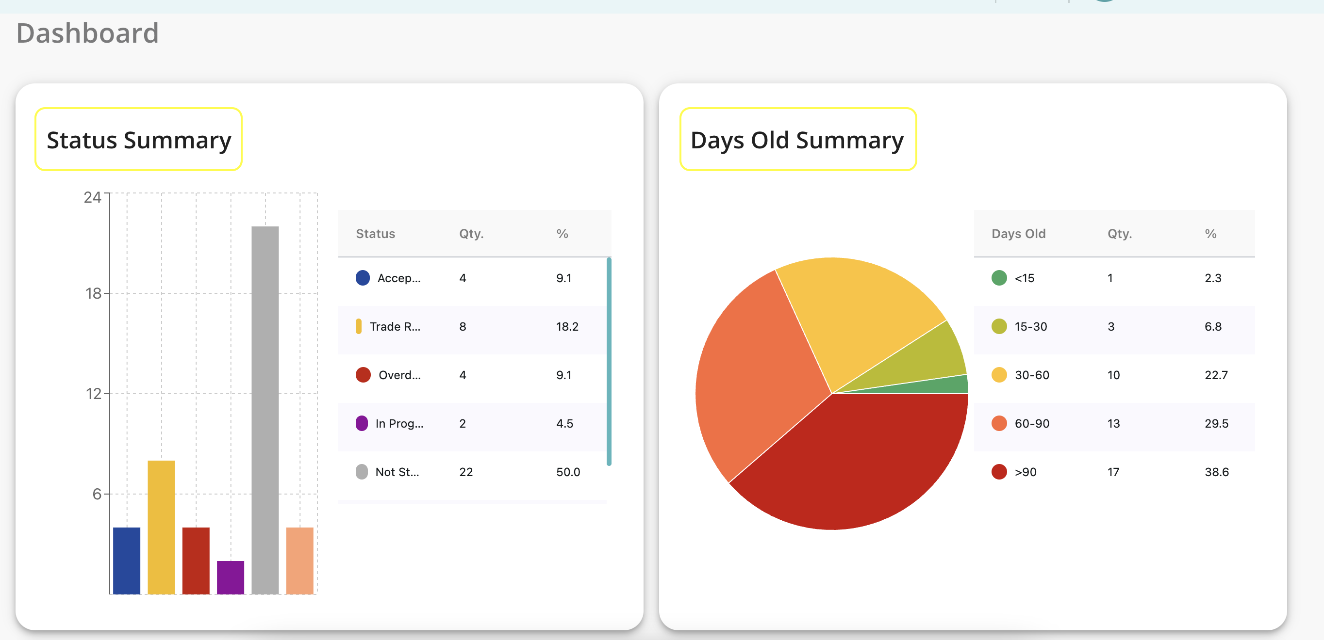Select the tall gray Not Started bar
Image resolution: width=1324 pixels, height=640 pixels.
pos(265,410)
